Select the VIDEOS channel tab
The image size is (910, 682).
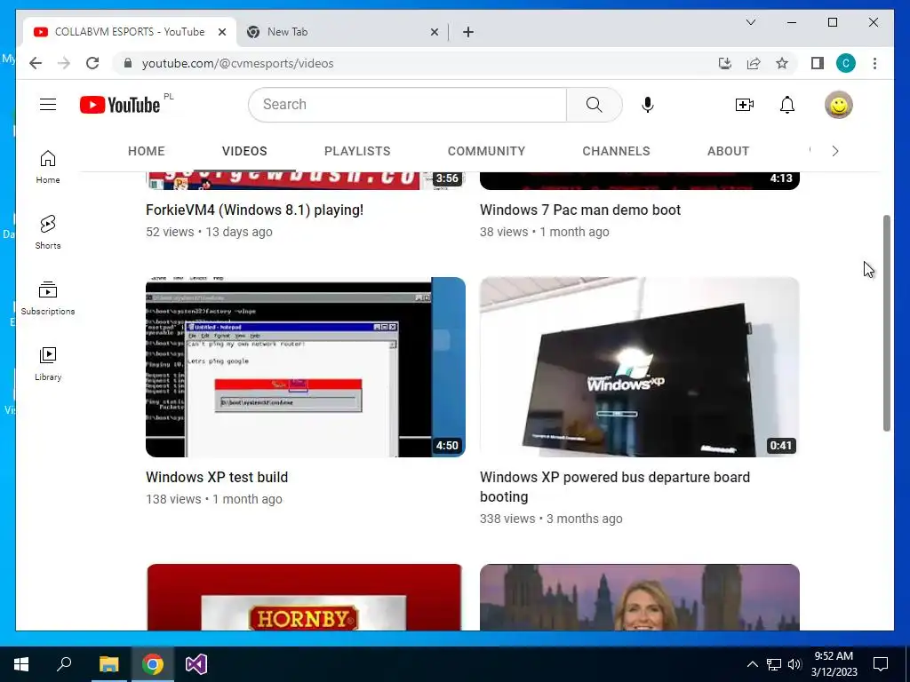(244, 151)
